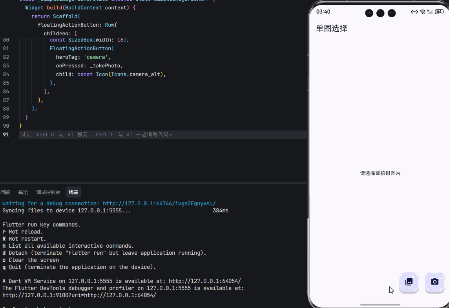Open the debug connection URL link

tap(159, 204)
